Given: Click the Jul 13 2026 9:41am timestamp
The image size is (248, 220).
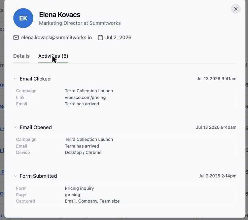Looking at the screenshot, I should tap(216, 78).
